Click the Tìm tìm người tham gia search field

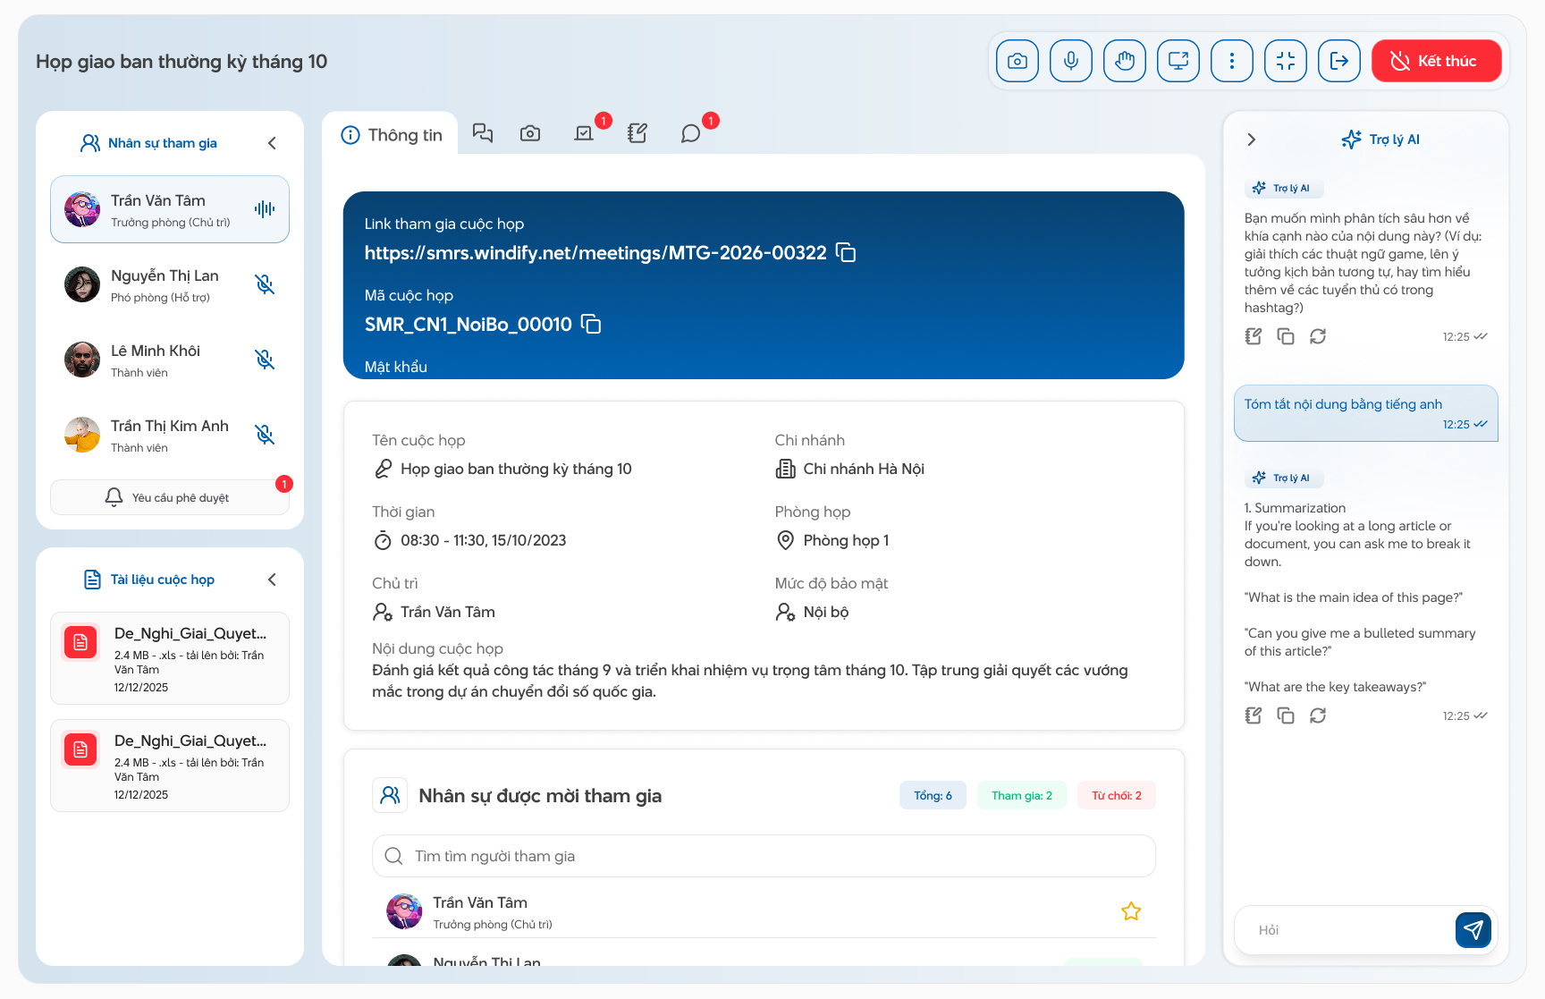coord(764,856)
